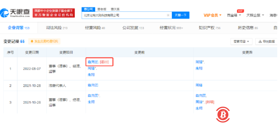Click the bell icon beside 发生变更时通知我

point(32,41)
